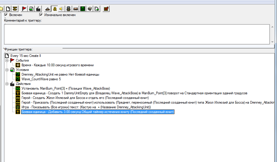
Task: Click the question icon beside Wave_CountWave condition
Action: tap(18, 79)
